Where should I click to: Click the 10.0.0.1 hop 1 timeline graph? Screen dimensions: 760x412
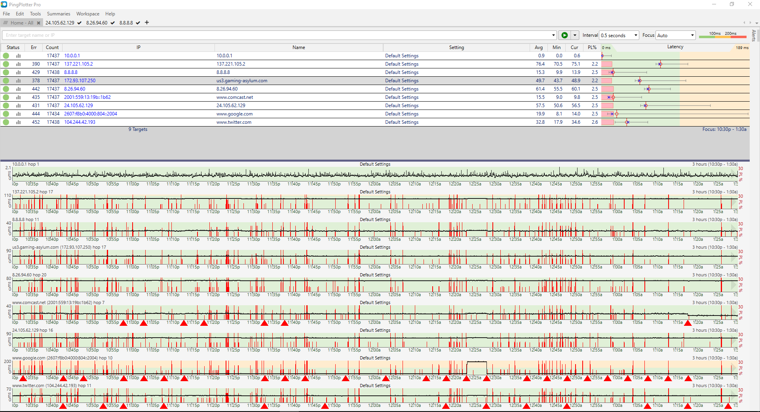pos(375,174)
